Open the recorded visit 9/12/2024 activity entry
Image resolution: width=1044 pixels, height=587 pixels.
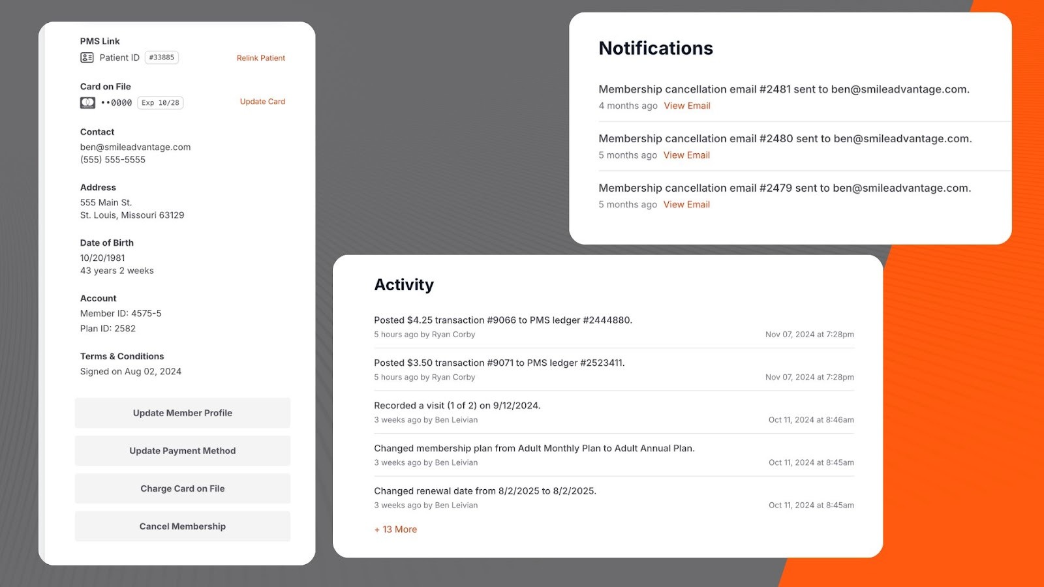click(x=457, y=406)
